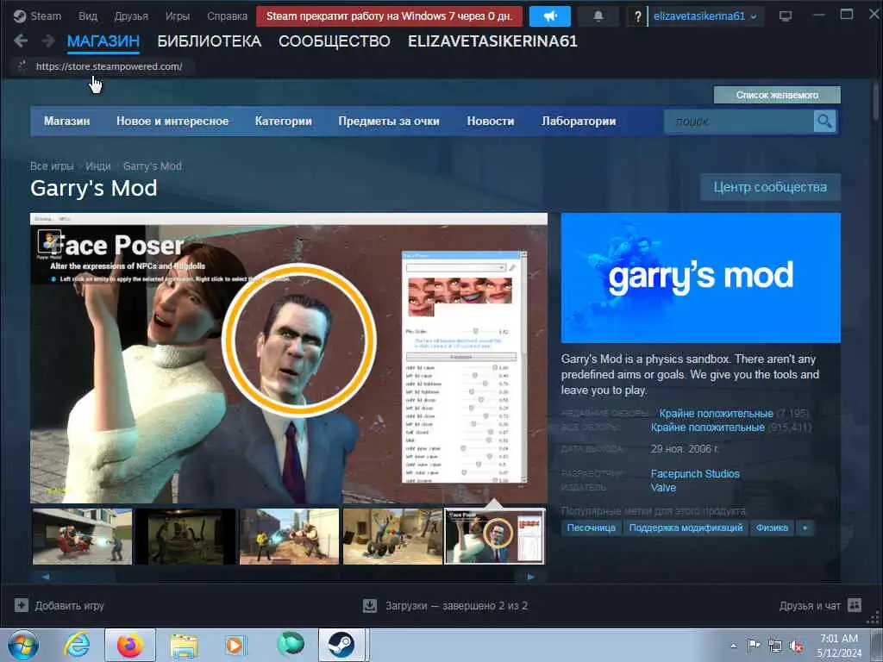
Task: Open the Новости nav item
Action: [491, 121]
